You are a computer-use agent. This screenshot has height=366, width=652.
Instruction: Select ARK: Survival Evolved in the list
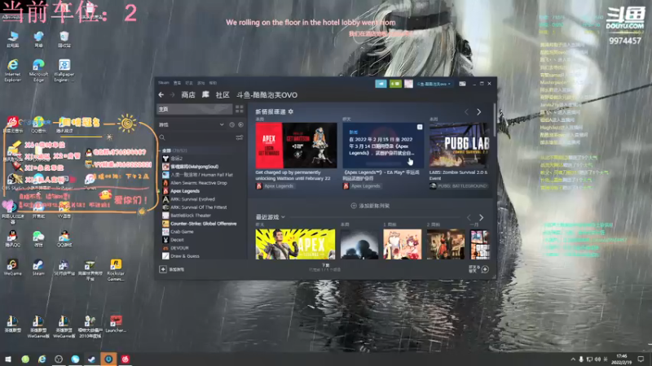pos(188,199)
